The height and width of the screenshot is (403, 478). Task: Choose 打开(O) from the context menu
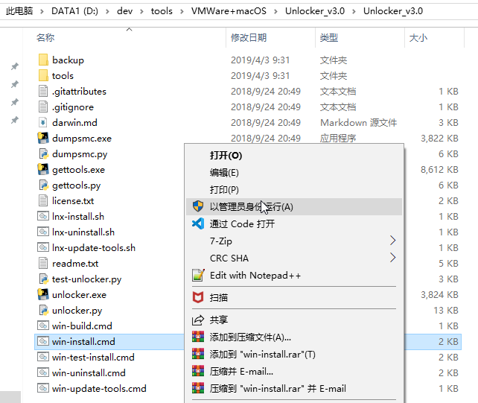[294, 155]
